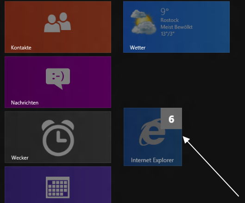
Task: Select the blue Wetter tile background
Action: 176,27
